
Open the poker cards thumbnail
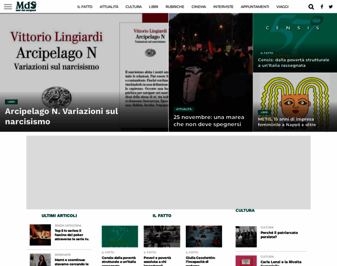(40, 235)
